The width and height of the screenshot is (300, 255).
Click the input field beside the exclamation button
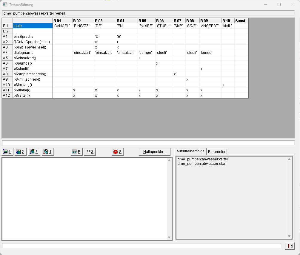[x=142, y=246]
